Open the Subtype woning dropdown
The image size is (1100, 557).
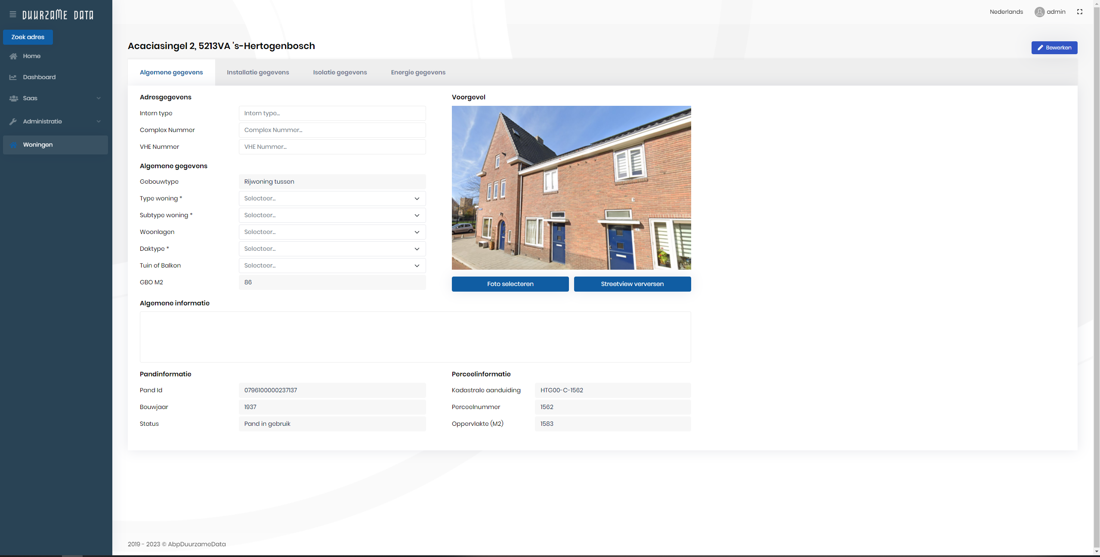[x=332, y=215]
